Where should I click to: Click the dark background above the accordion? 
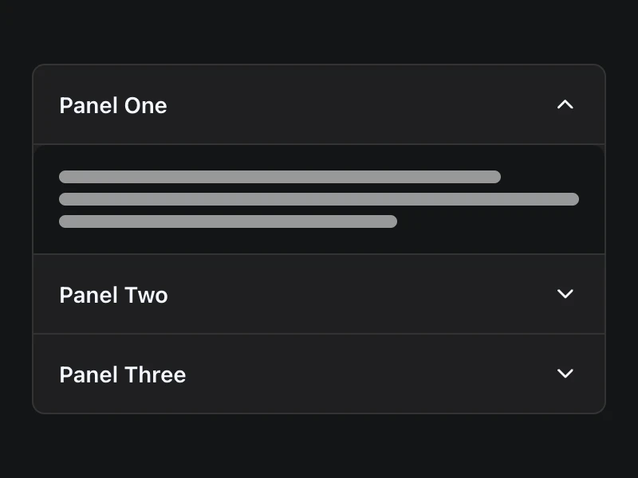(x=319, y=32)
